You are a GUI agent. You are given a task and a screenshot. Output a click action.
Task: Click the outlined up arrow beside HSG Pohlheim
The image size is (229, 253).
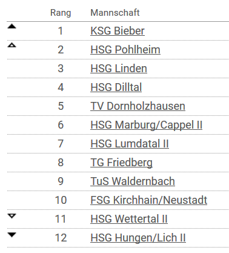12,45
